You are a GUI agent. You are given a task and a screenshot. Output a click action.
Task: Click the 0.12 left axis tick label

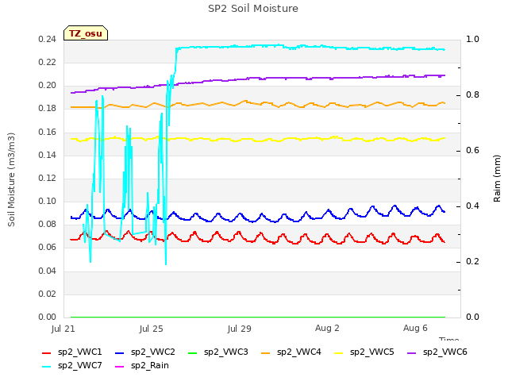[47, 178]
